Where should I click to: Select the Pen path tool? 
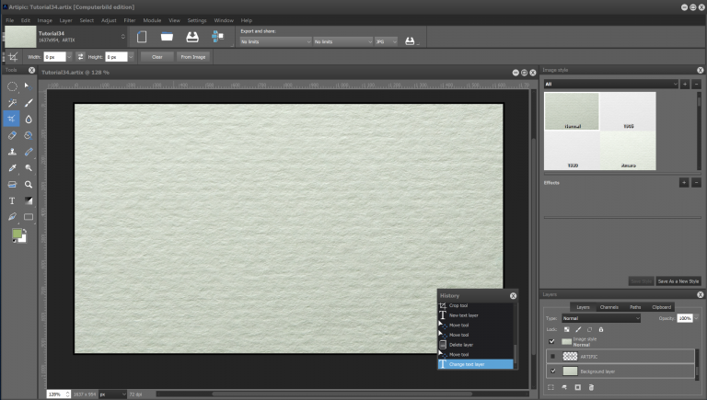tap(12, 217)
